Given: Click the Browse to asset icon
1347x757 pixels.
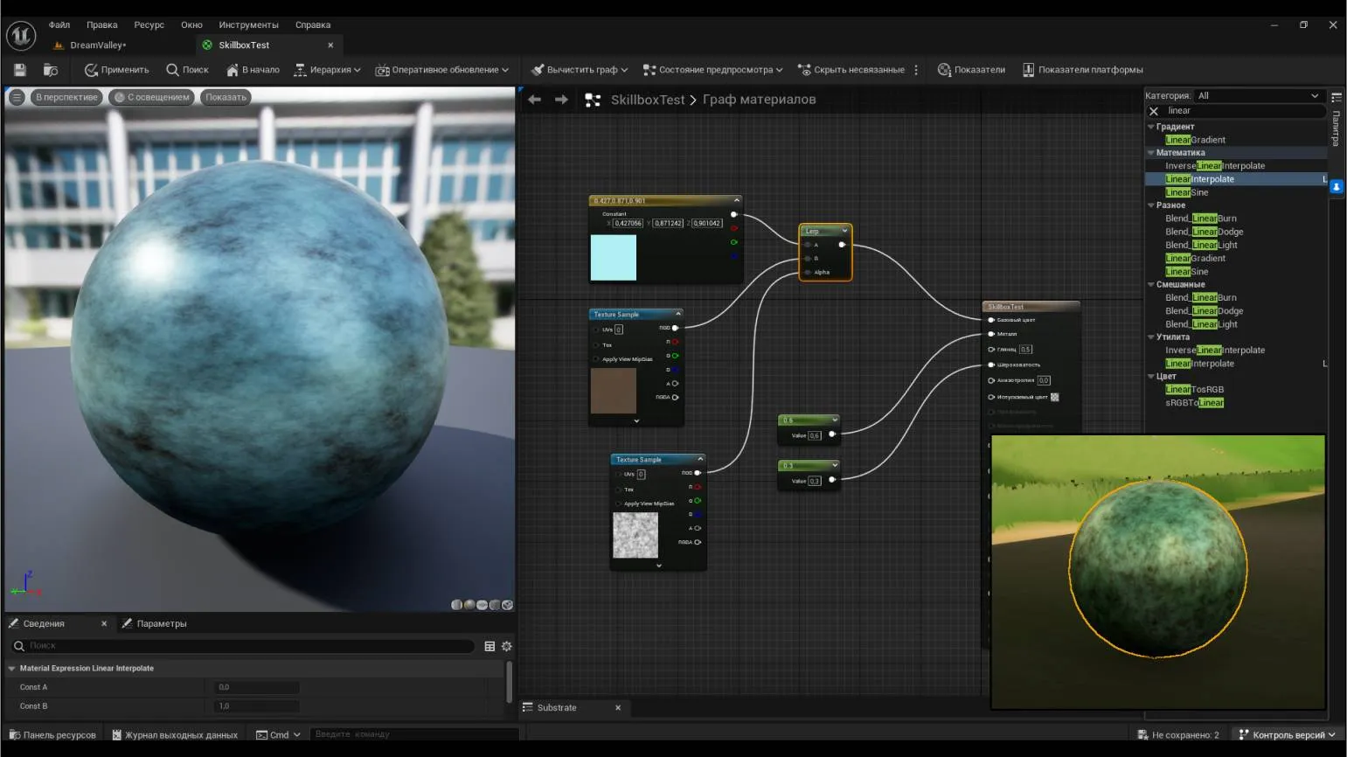Looking at the screenshot, I should coord(51,70).
